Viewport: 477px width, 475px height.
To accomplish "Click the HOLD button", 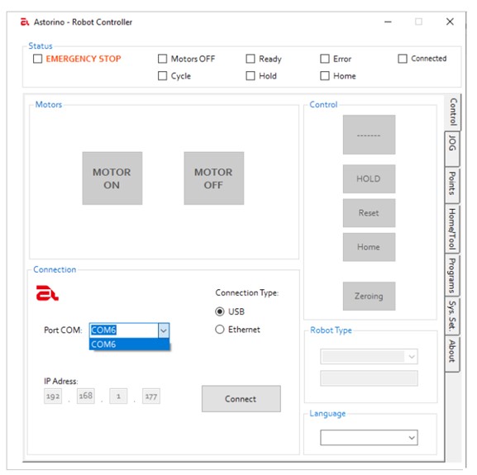I will tap(369, 178).
